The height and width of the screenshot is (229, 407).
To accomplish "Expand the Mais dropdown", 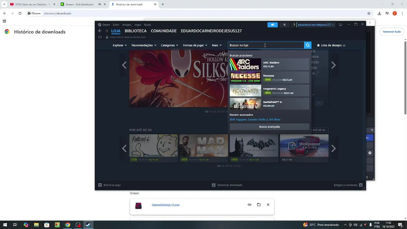I will (217, 45).
